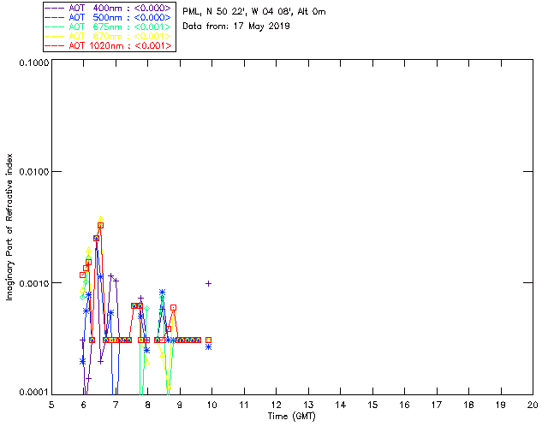
Task: Select the x-axis tick label 17
Action: [x=437, y=405]
